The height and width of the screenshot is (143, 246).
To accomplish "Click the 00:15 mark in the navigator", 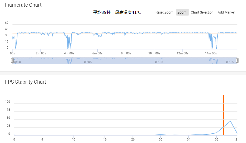I will 230,62.
